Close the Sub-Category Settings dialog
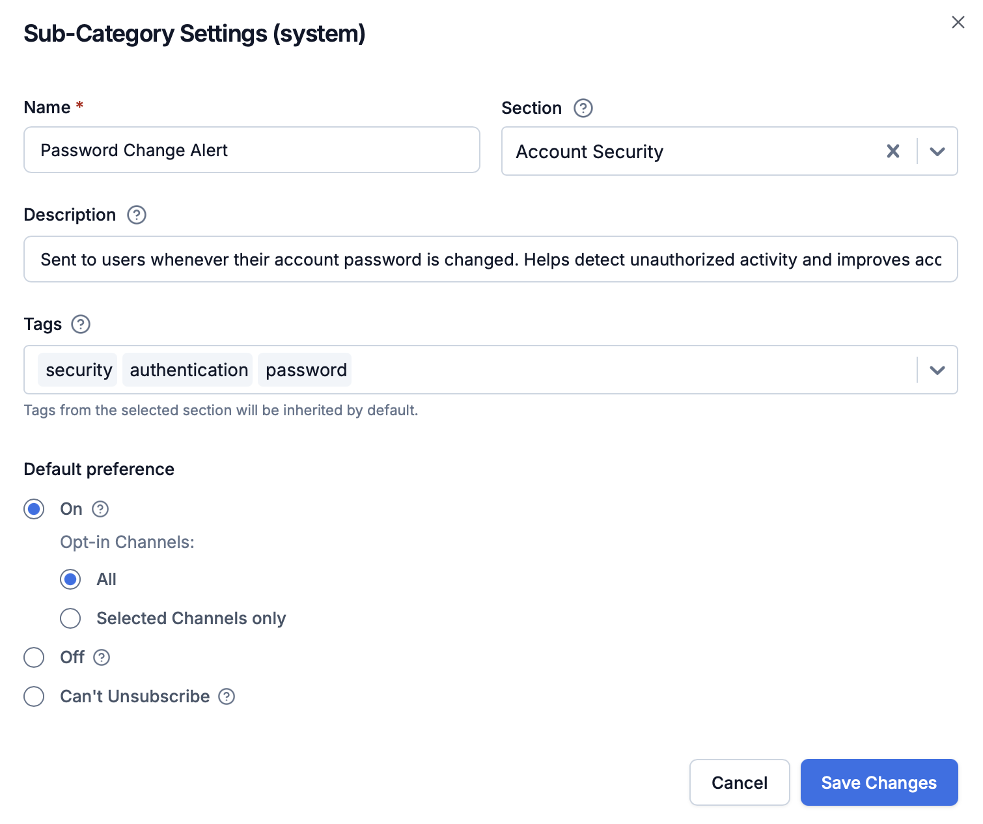The height and width of the screenshot is (824, 983). tap(958, 22)
